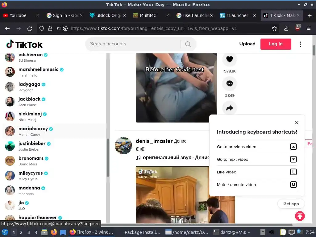
Task: Click the M key icon for Mute video
Action: (293, 185)
